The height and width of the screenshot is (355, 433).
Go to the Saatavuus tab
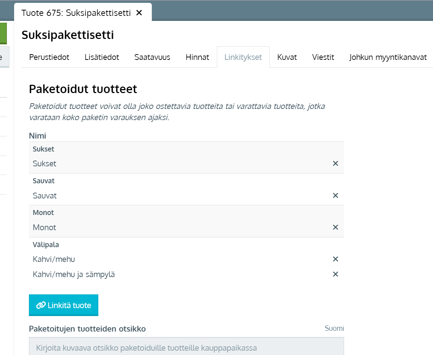pos(152,57)
